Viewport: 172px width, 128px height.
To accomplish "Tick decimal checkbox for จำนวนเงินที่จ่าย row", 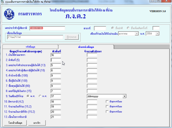I will coord(107,106).
